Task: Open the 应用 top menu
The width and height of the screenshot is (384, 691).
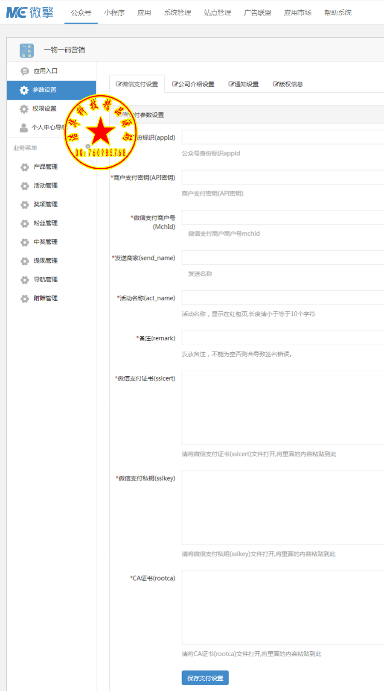Action: [x=144, y=13]
